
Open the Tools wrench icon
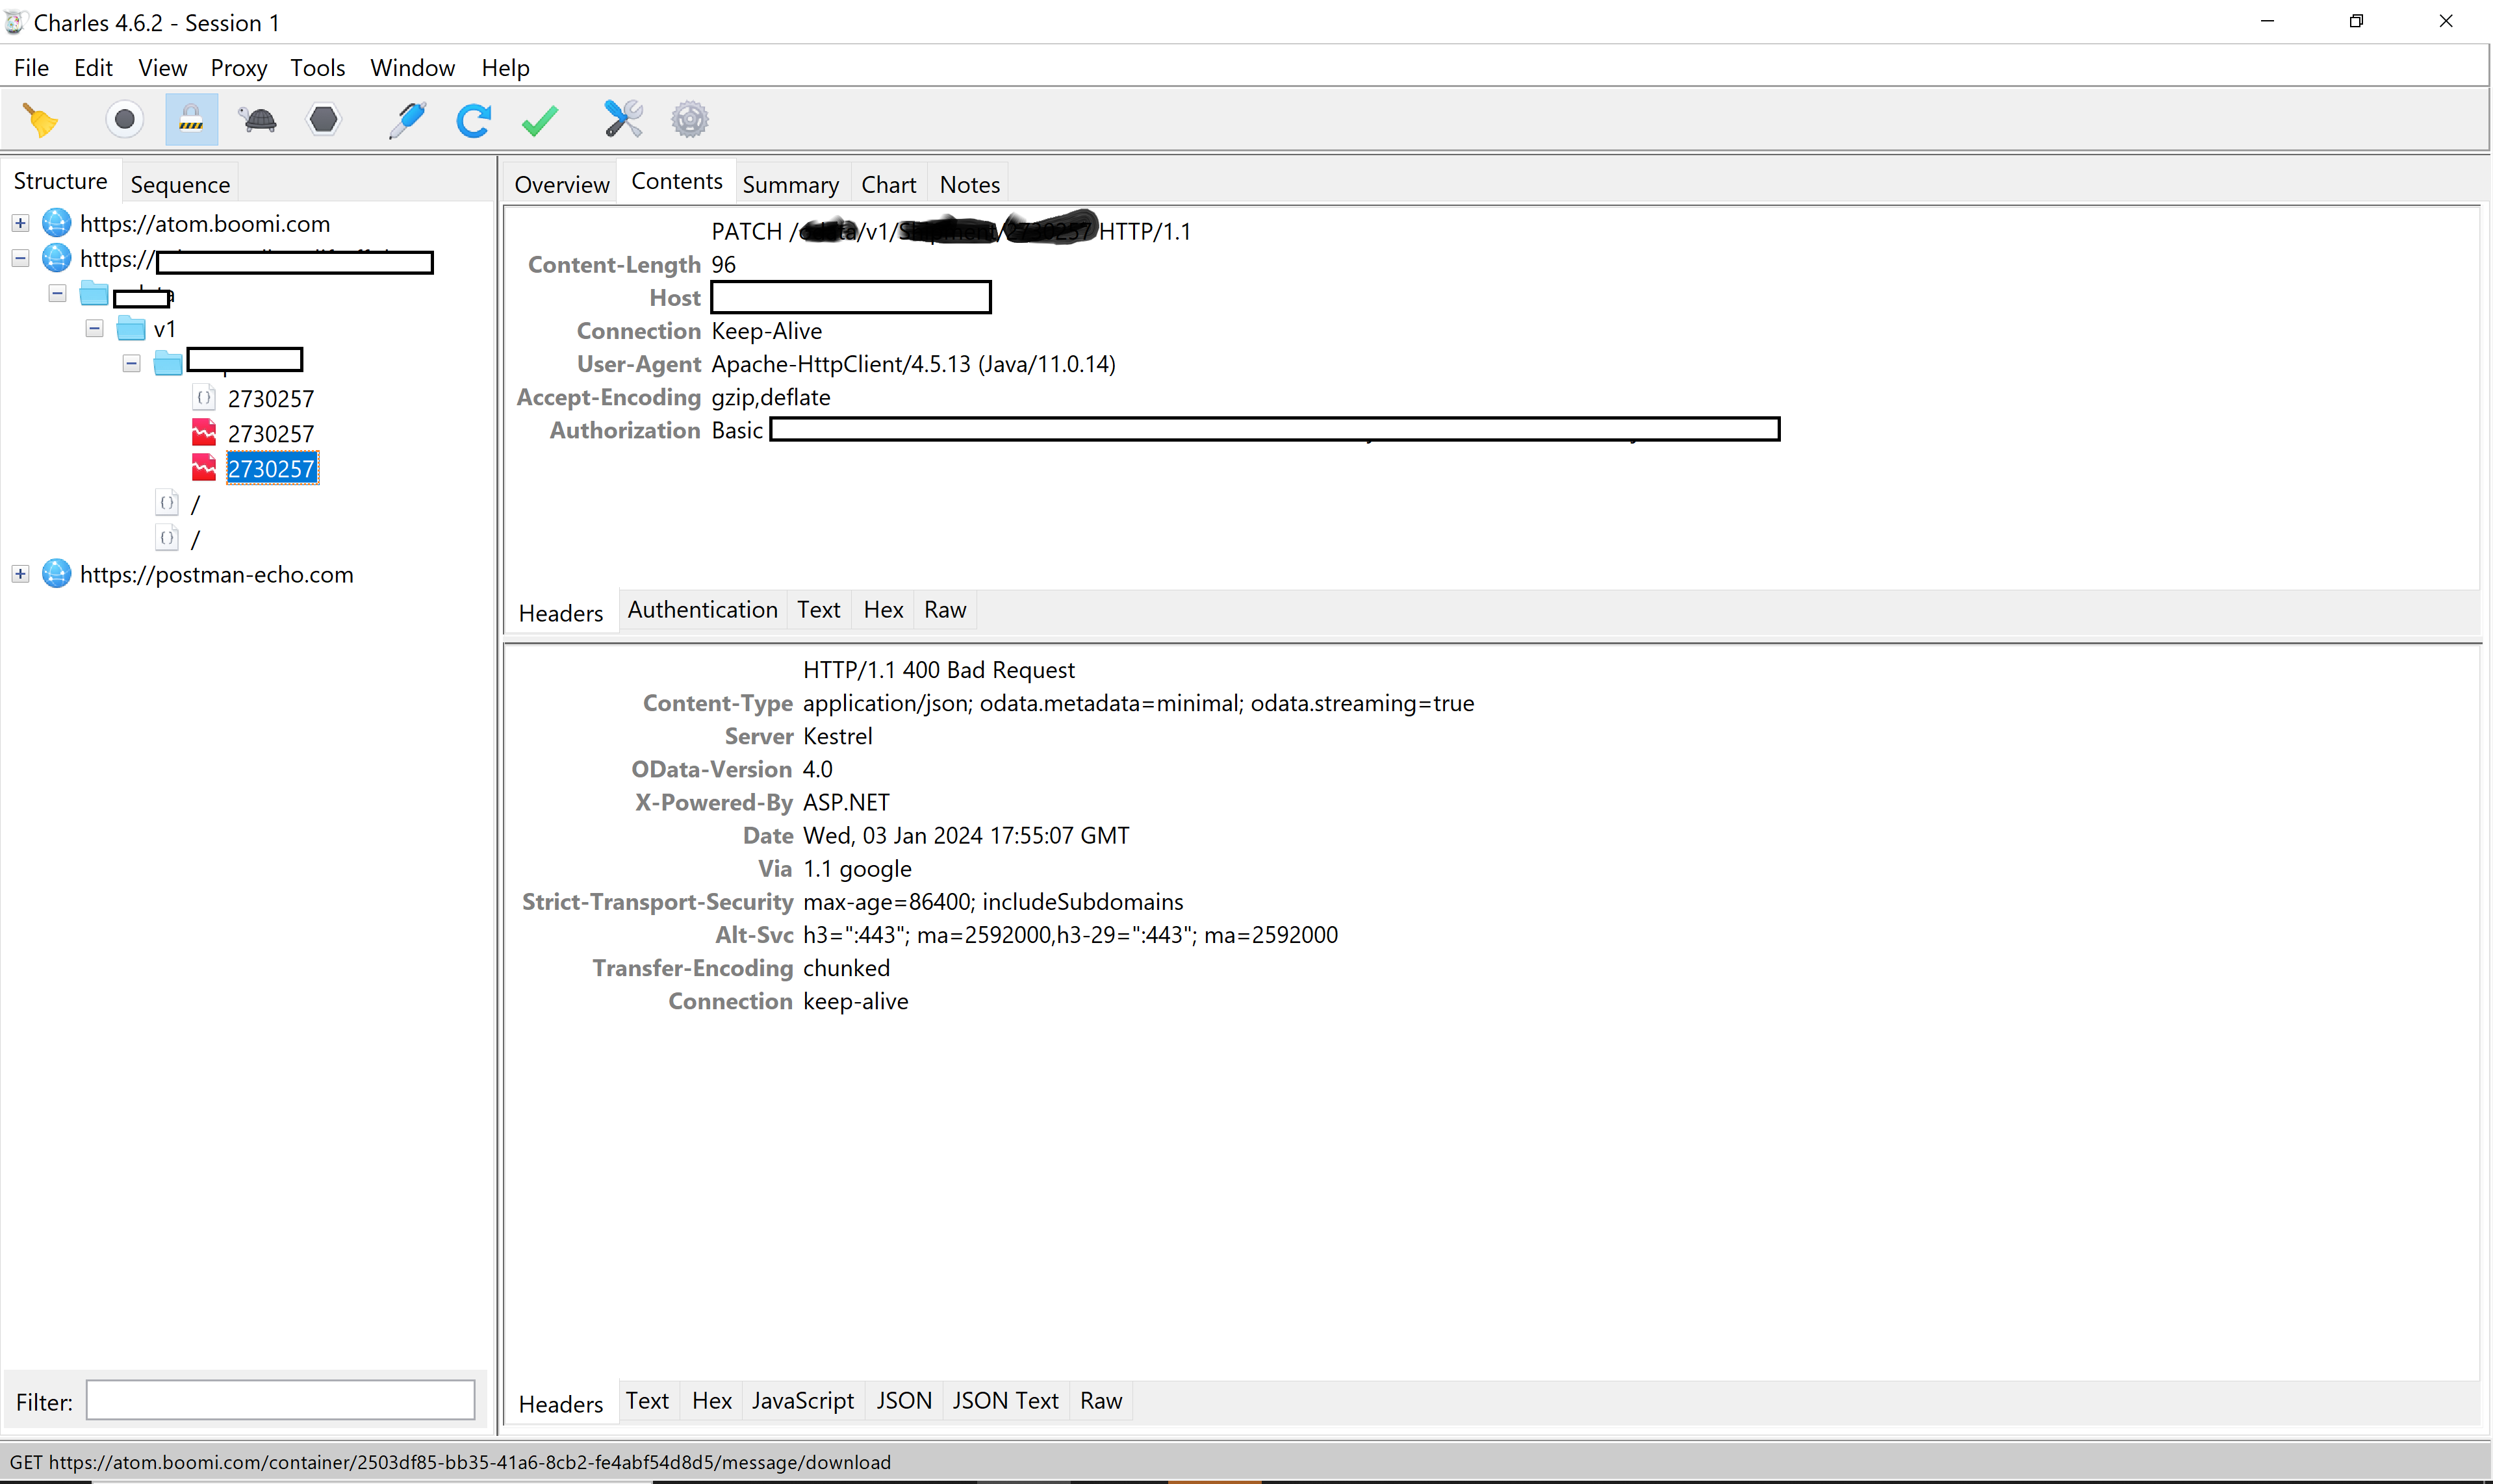[x=622, y=119]
